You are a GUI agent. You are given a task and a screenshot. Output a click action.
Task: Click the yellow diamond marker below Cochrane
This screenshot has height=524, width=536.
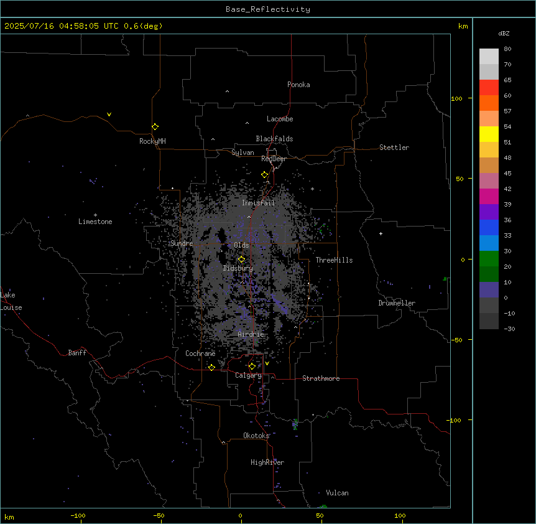tap(211, 367)
